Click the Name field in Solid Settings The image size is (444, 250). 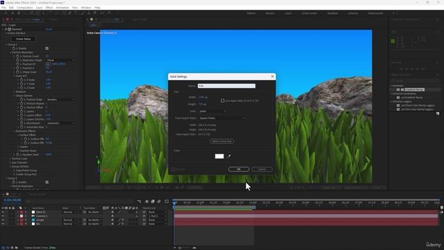coord(227,86)
